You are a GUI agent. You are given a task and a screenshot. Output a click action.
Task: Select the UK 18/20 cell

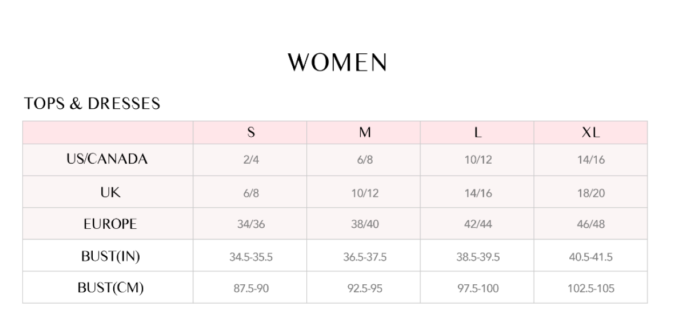(x=591, y=193)
